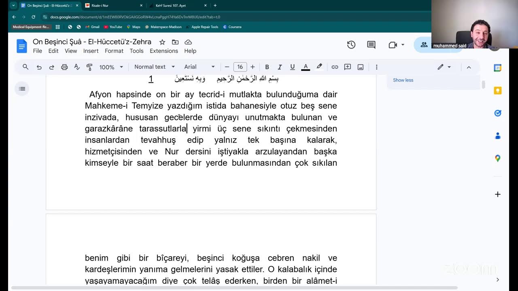Increase font size
The image size is (518, 291).
tap(253, 67)
